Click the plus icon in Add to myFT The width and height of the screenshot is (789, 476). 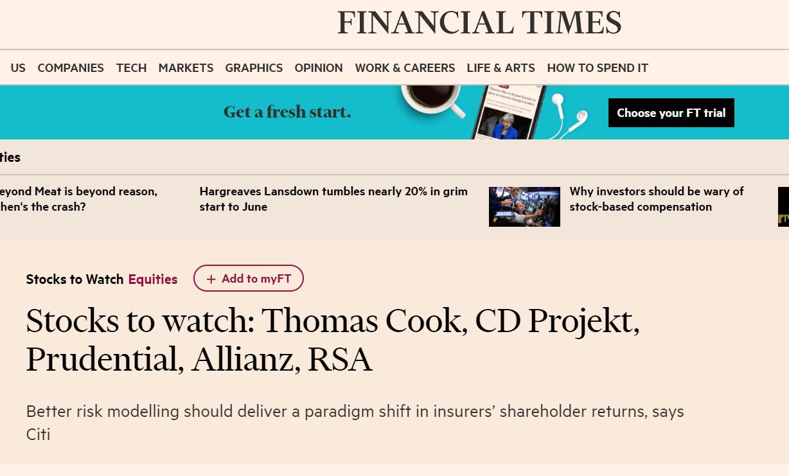pos(211,279)
